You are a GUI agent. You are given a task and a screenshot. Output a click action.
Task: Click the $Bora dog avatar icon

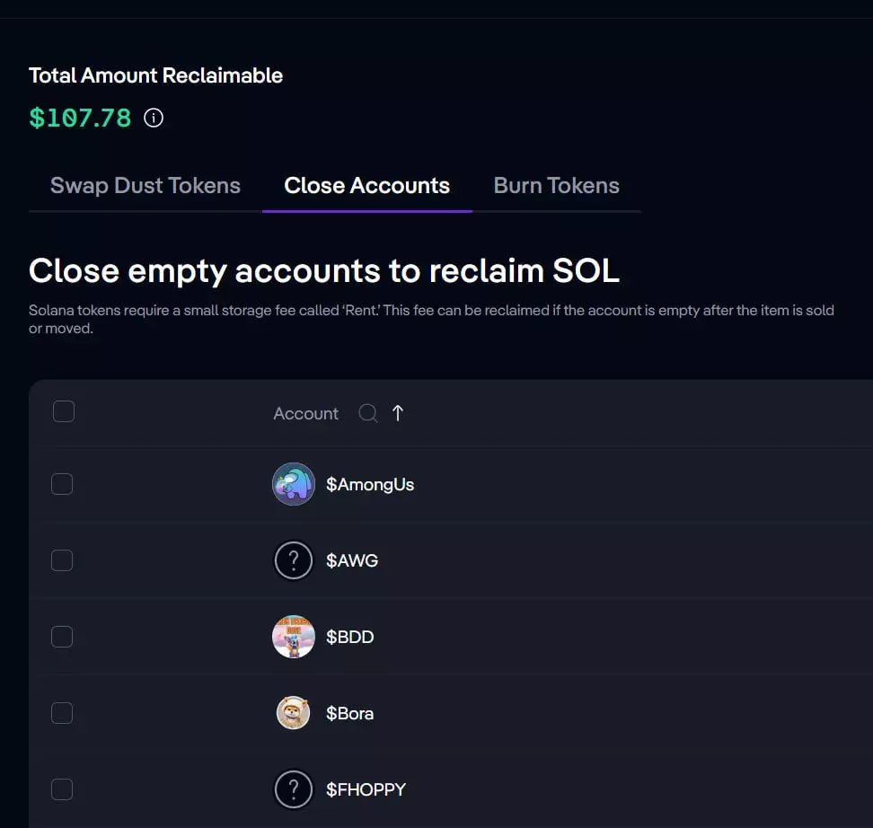(x=294, y=713)
